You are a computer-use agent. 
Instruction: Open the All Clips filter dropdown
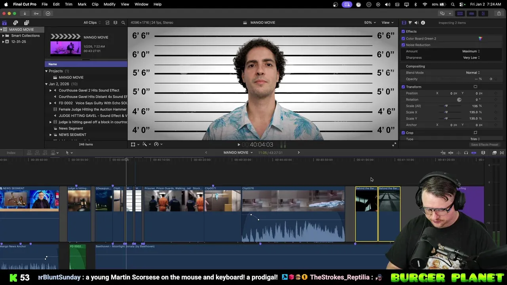[91, 23]
